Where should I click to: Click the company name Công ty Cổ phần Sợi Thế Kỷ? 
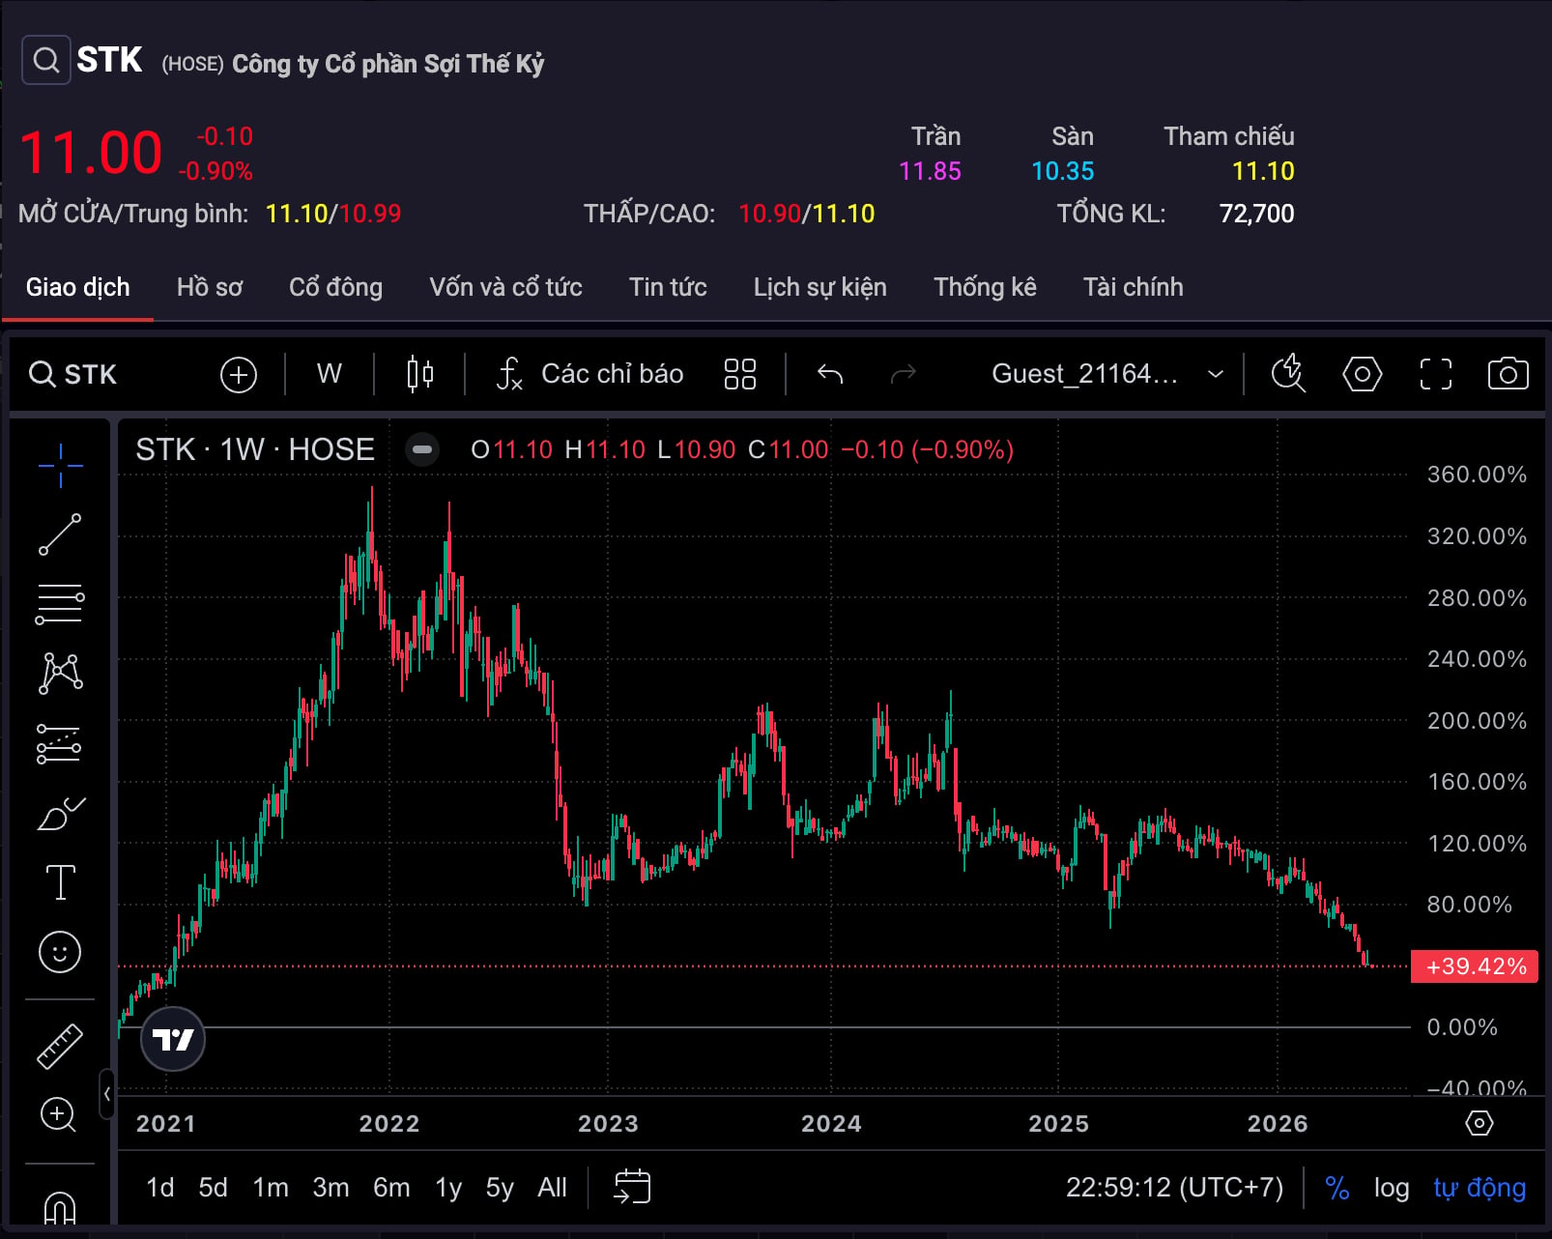(388, 64)
